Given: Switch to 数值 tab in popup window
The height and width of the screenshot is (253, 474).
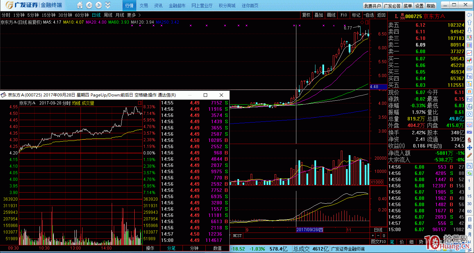Looking at the screenshot, I should 217,248.
